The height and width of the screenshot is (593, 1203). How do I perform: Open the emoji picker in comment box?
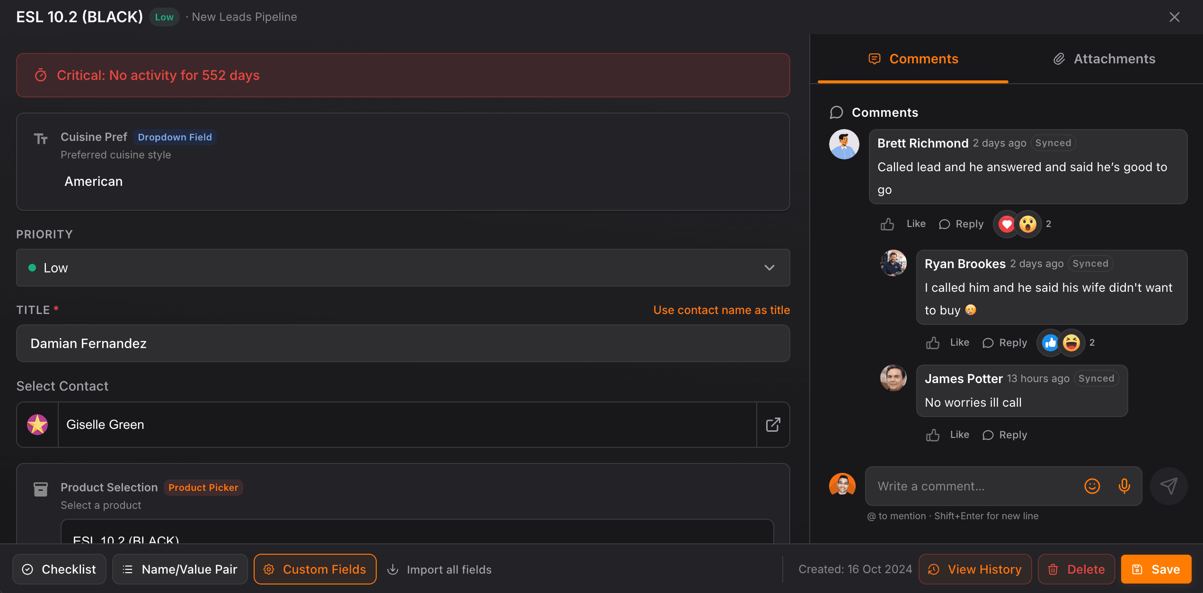tap(1092, 486)
